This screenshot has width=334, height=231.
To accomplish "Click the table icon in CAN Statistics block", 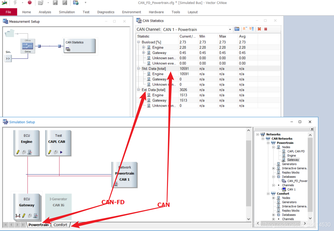I will click(68, 49).
